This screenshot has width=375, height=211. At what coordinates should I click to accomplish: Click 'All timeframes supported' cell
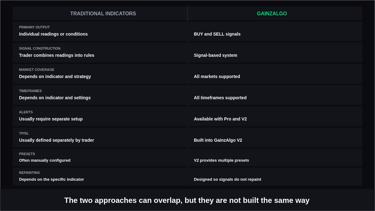pyautogui.click(x=220, y=98)
